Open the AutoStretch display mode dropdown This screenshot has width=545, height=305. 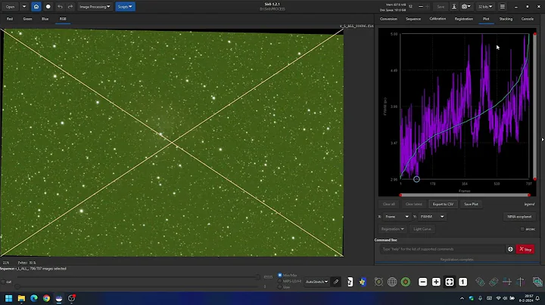click(316, 282)
